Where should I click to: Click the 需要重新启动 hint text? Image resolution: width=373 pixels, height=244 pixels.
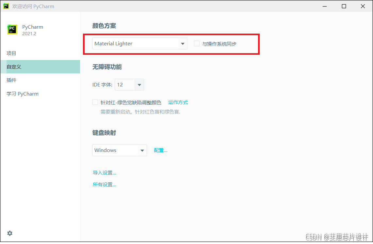point(140,113)
